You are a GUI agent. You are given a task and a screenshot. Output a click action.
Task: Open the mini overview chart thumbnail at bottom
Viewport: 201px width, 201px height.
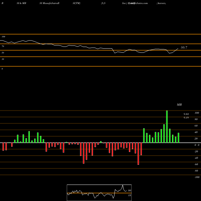(99, 193)
